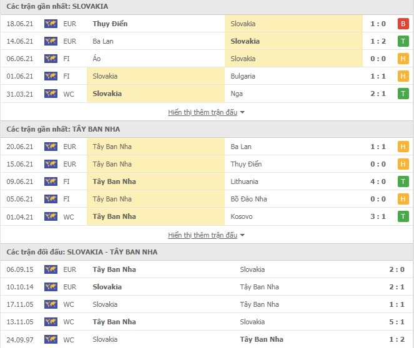Screen dimensions: 414x348
Task: Click flag icon on 24.09.97 match row
Action: (51, 339)
